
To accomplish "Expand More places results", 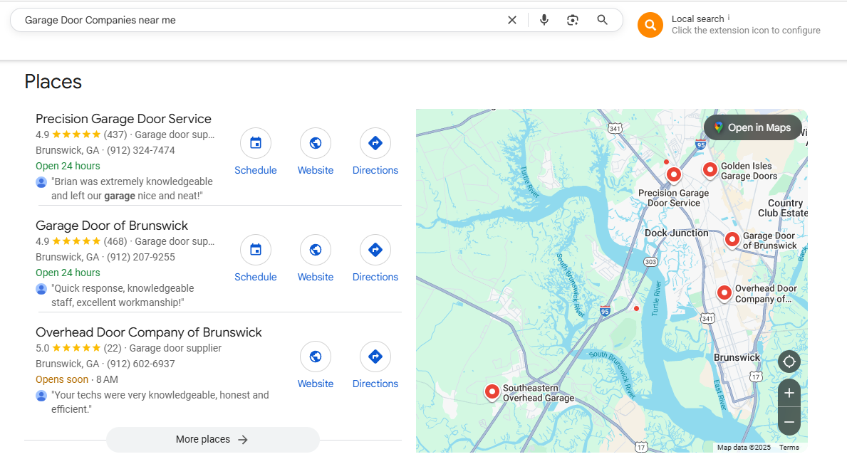I will (x=212, y=440).
